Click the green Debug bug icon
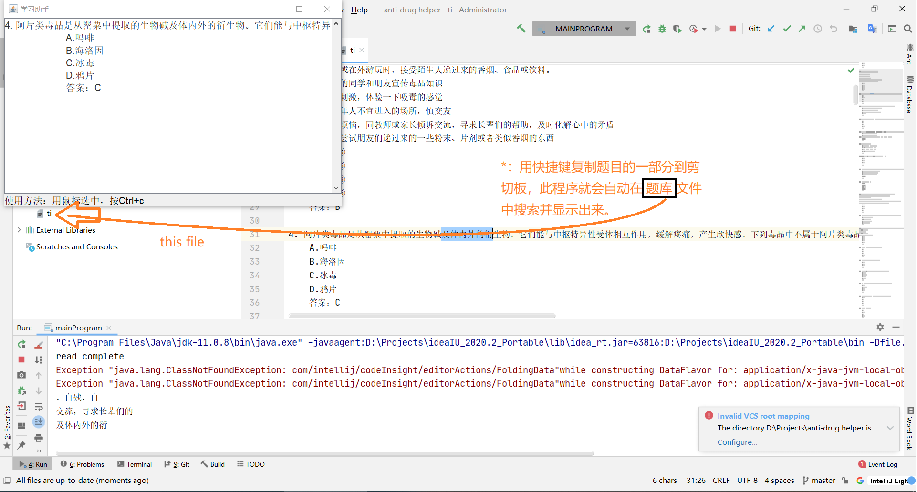This screenshot has height=492, width=917. pos(662,29)
